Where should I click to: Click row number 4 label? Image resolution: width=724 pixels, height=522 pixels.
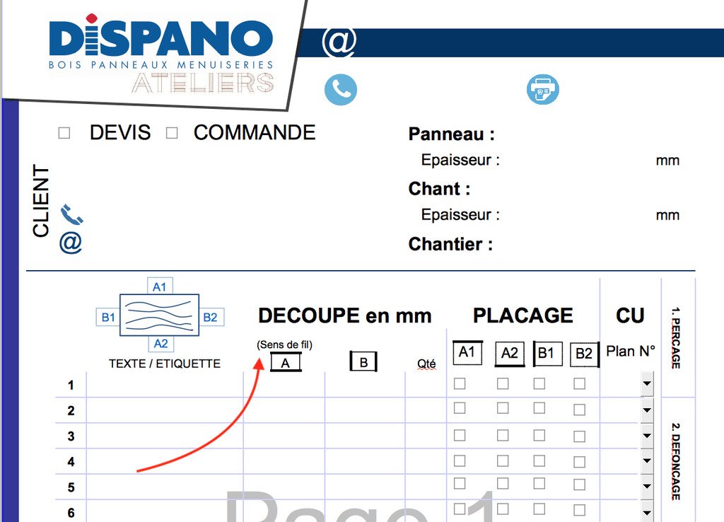[x=71, y=461]
